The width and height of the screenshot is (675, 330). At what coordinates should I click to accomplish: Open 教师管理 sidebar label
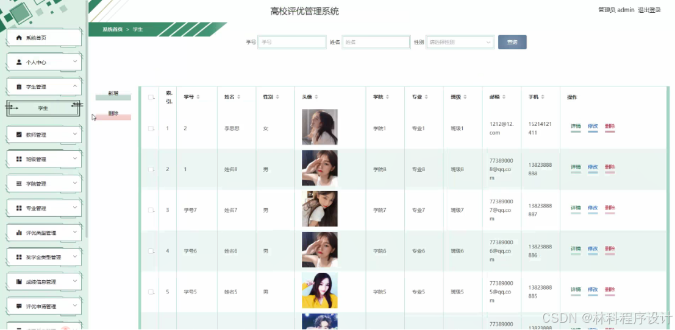(x=36, y=135)
